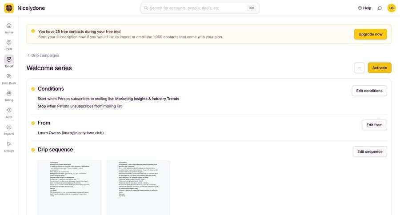Open Help Desk from sidebar

click(9, 79)
